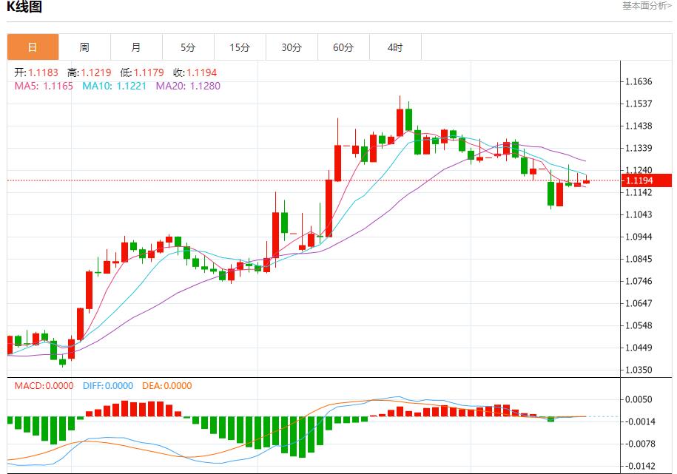This screenshot has height=474, width=677.
Task: Select the 日 daily timeframe tab
Action: (x=33, y=46)
